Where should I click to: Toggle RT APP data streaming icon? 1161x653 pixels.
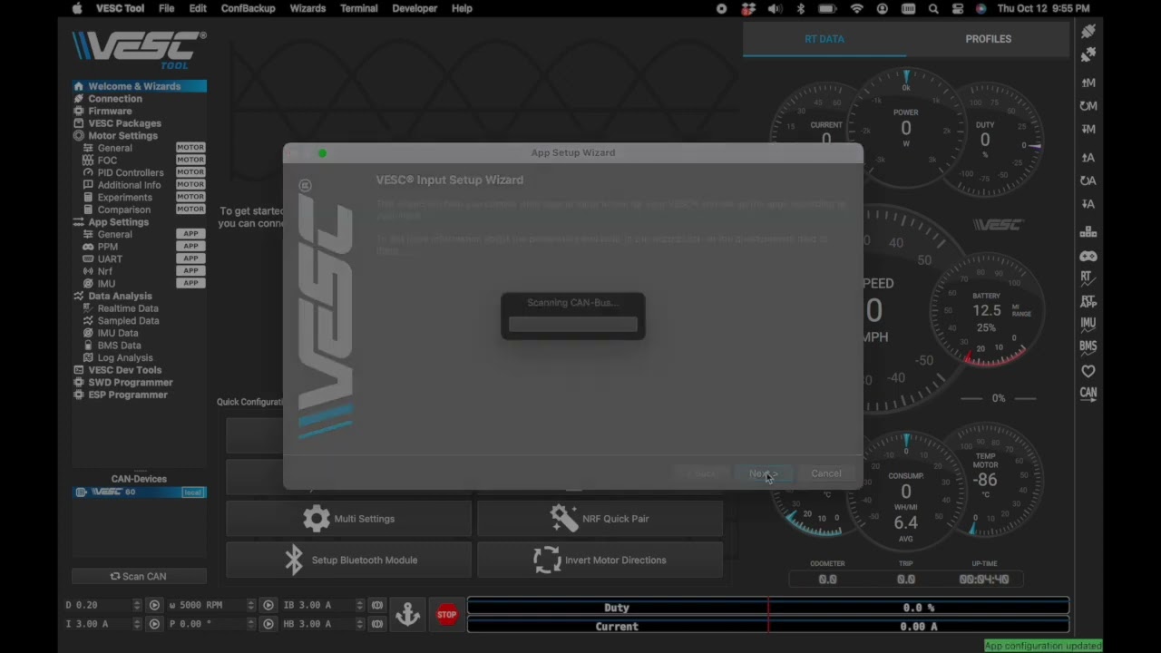1088,301
